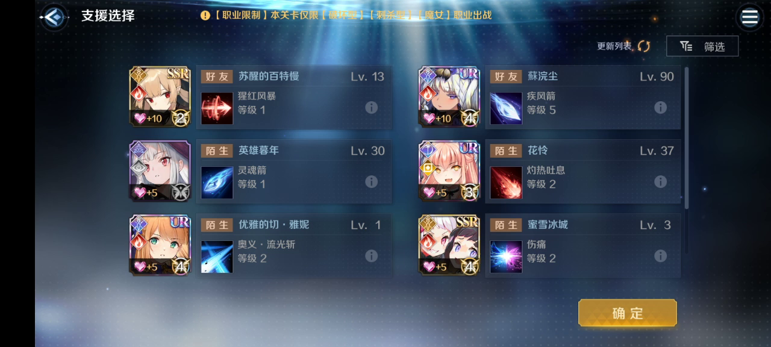Tap the 职业限制 warning notice

[346, 15]
